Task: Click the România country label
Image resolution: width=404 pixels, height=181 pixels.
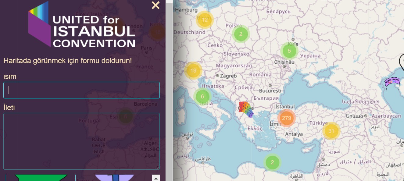Action: 260,74
